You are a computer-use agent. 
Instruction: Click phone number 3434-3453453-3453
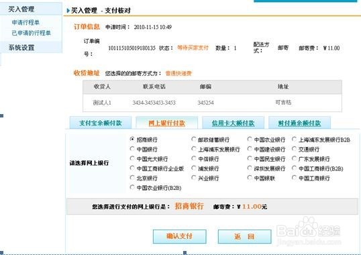coord(154,103)
